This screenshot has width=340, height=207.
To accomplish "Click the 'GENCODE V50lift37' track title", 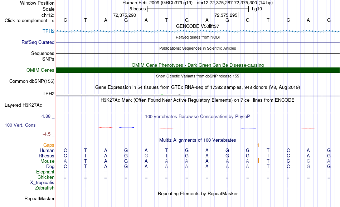I will [197, 26].
